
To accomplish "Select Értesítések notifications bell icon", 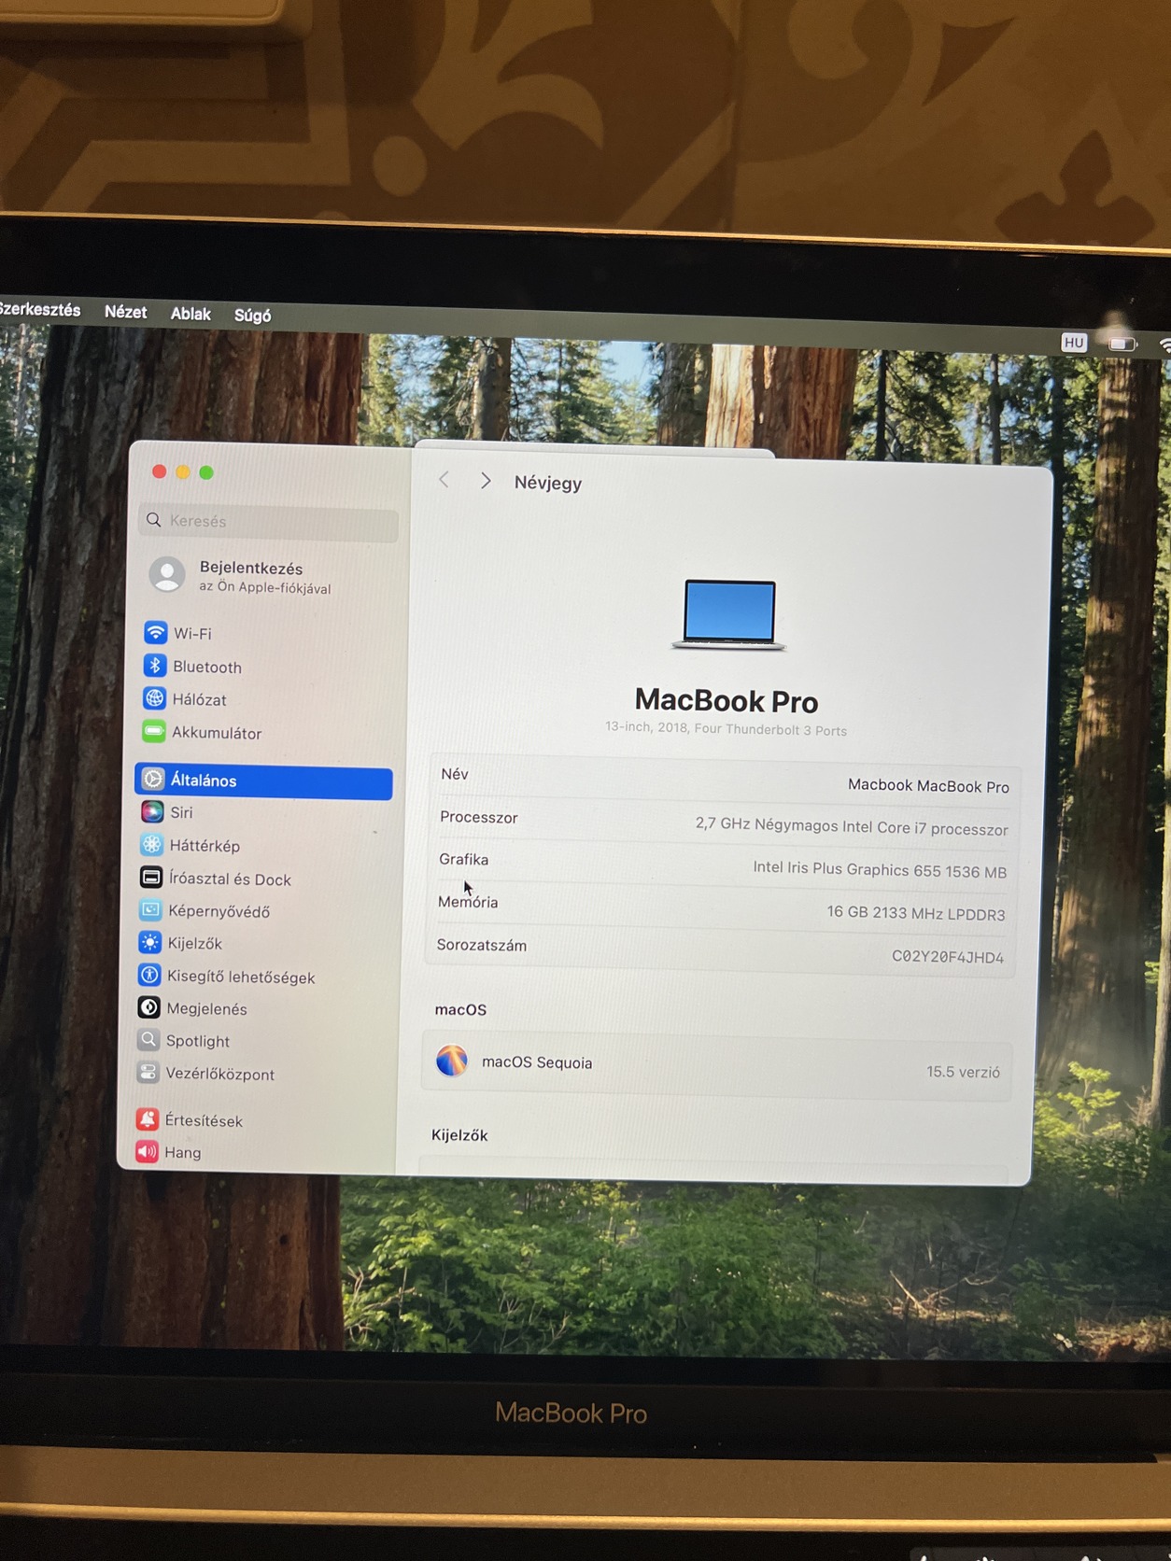I will (147, 1119).
